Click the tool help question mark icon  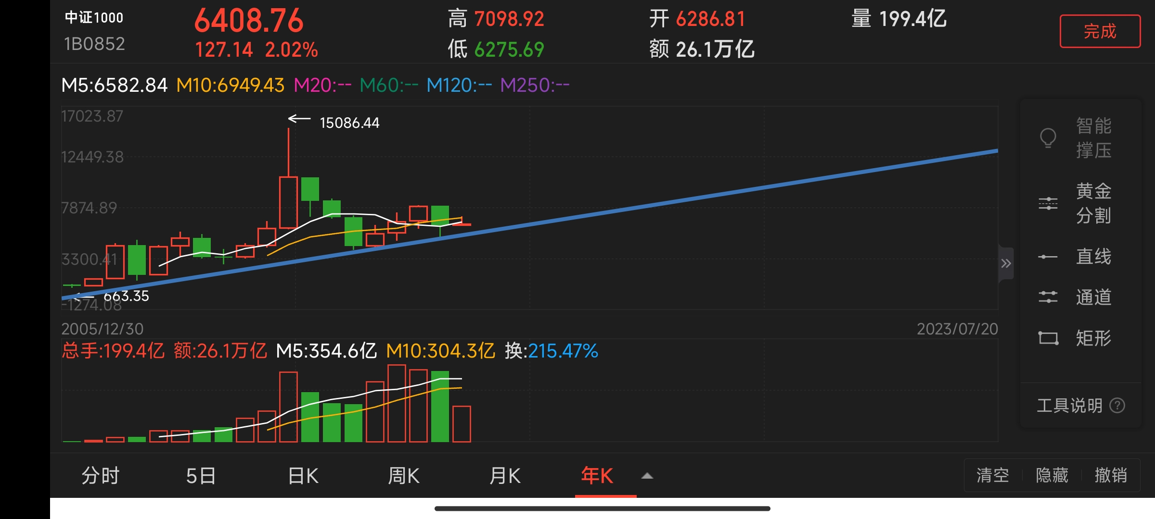1117,406
